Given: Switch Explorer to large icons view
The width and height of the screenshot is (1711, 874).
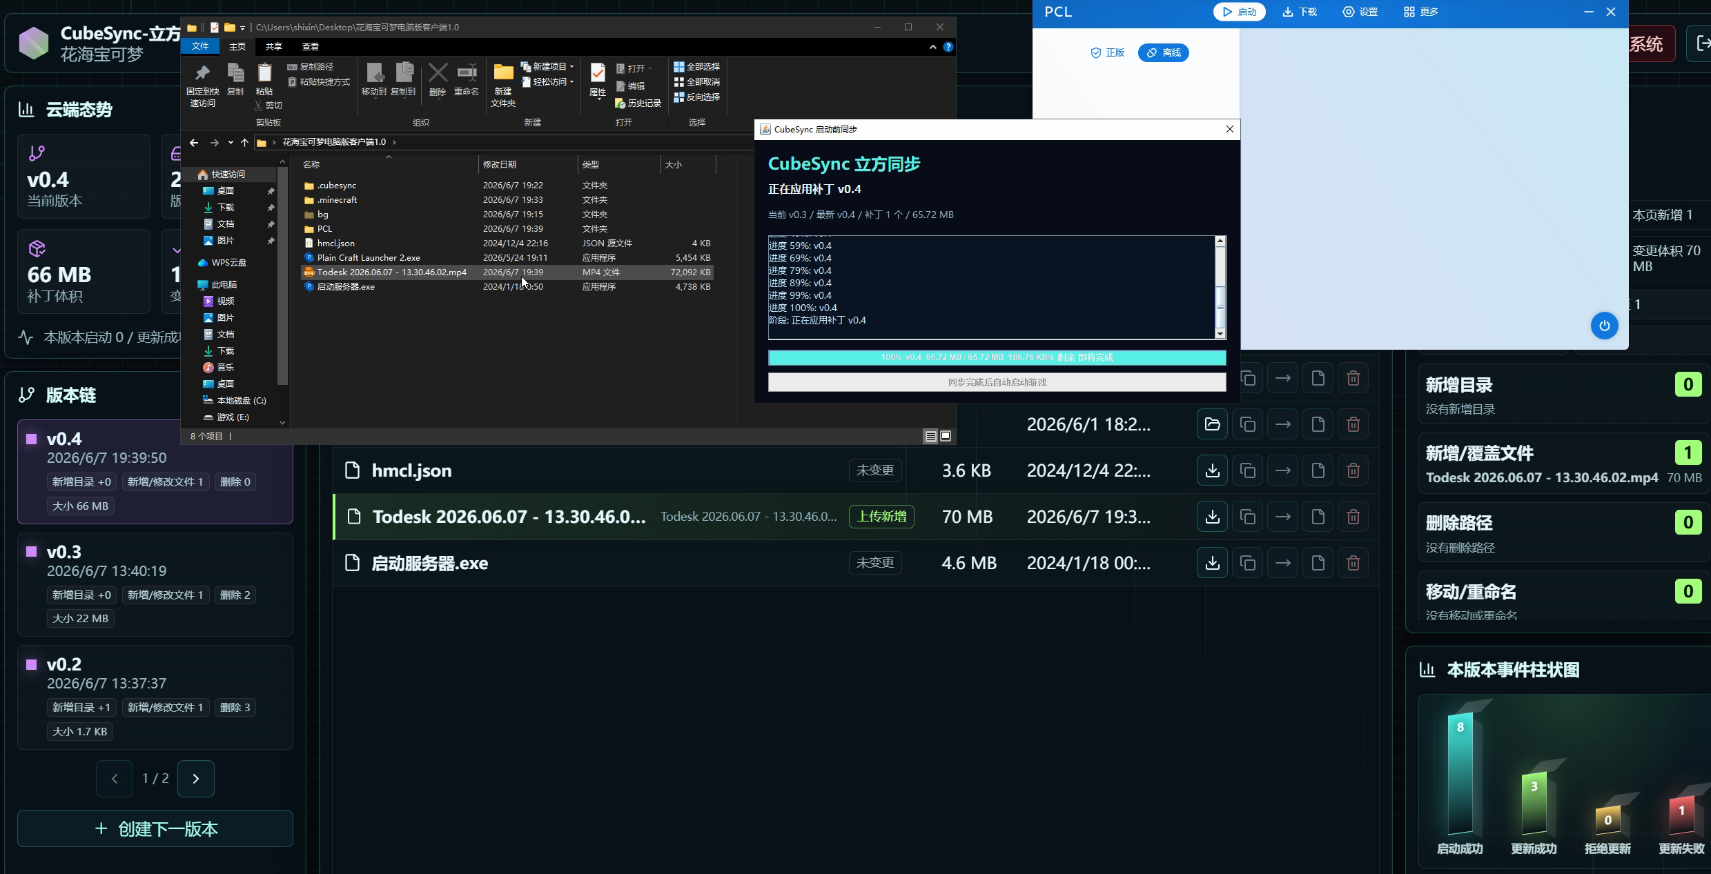Looking at the screenshot, I should tap(946, 436).
